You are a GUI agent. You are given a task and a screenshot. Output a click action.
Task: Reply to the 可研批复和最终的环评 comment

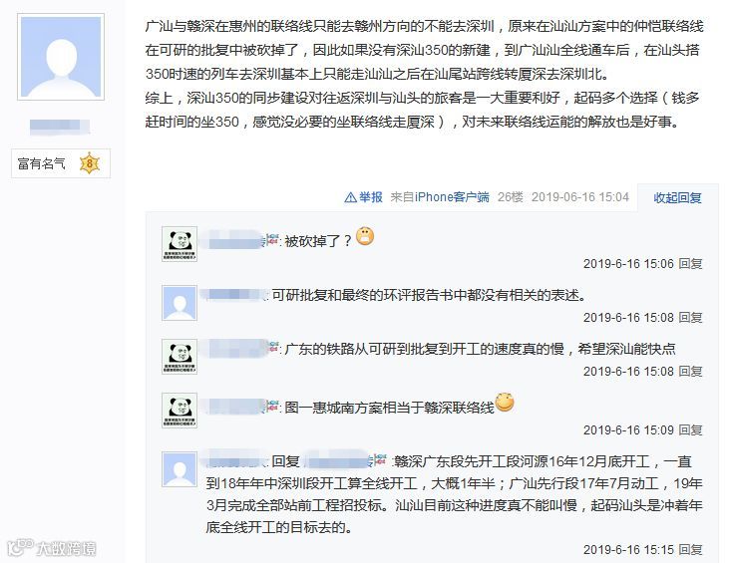(690, 318)
